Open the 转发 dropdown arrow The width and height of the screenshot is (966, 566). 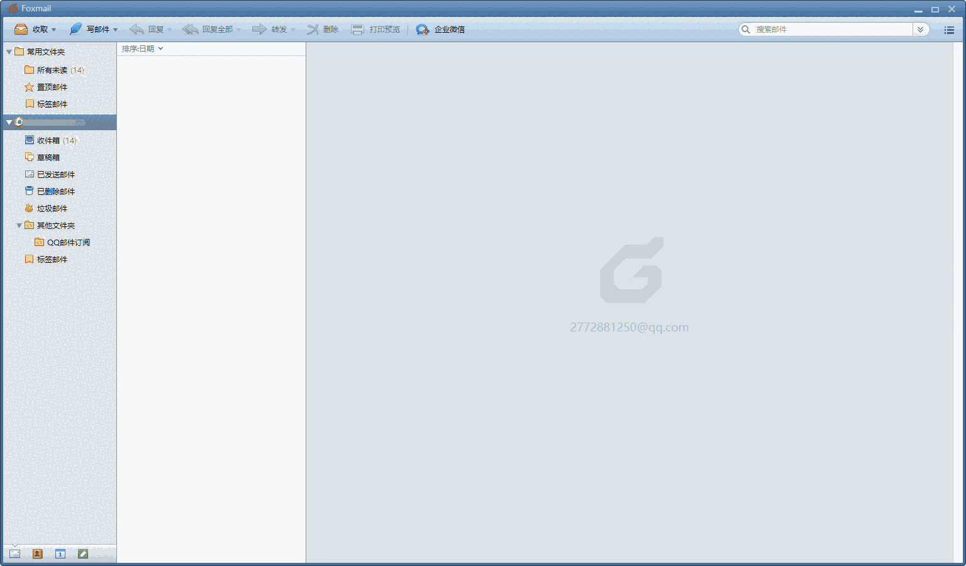point(293,30)
